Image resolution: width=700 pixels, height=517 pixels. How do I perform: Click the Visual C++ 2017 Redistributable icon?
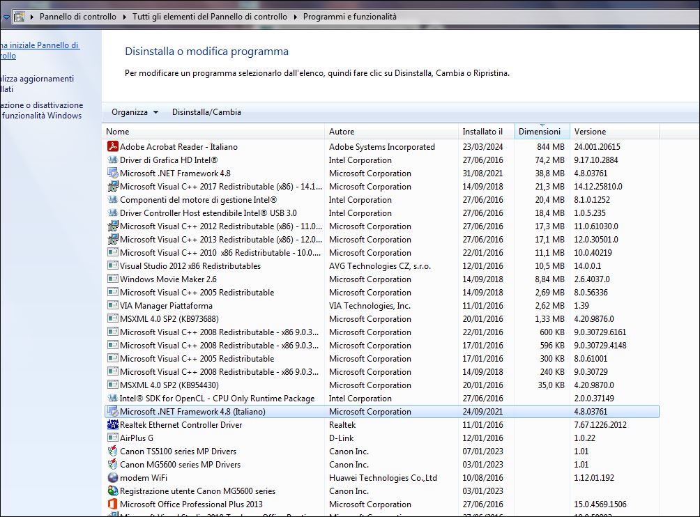[x=112, y=187]
